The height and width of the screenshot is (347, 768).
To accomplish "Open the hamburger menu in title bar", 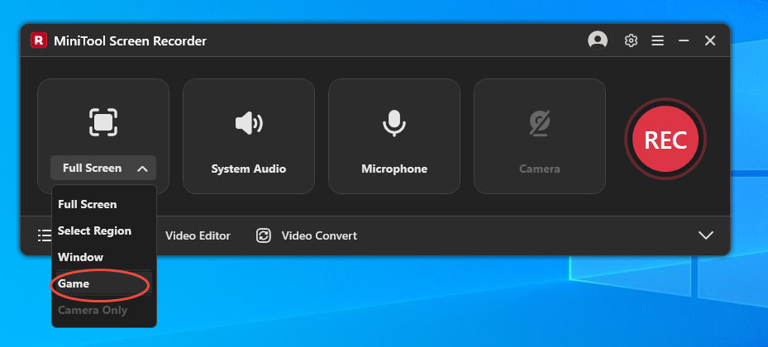I will (x=658, y=40).
